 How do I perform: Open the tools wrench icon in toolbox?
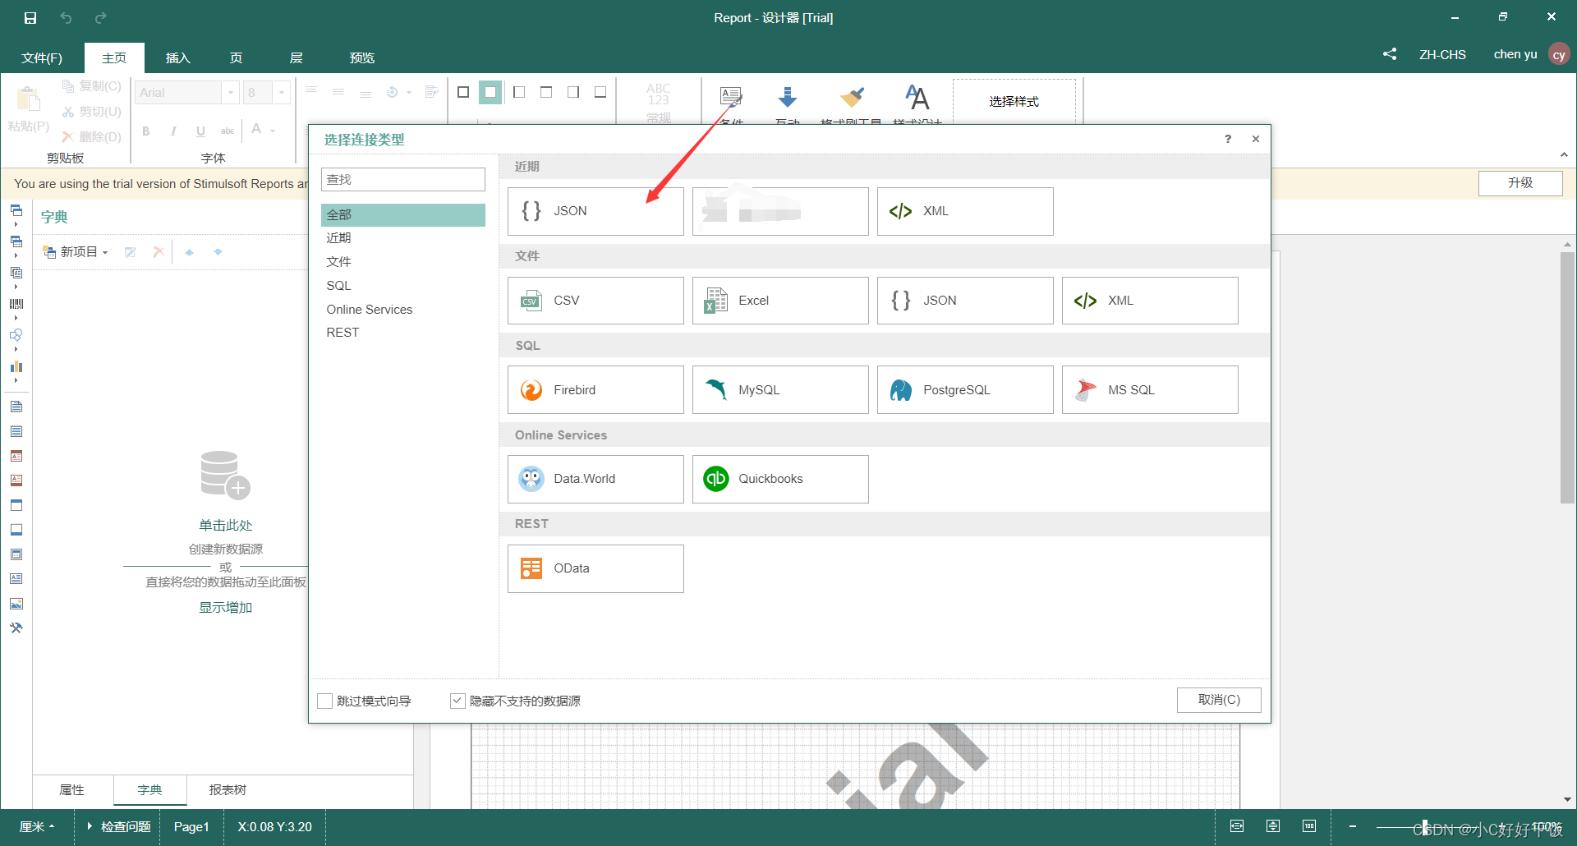click(x=16, y=628)
